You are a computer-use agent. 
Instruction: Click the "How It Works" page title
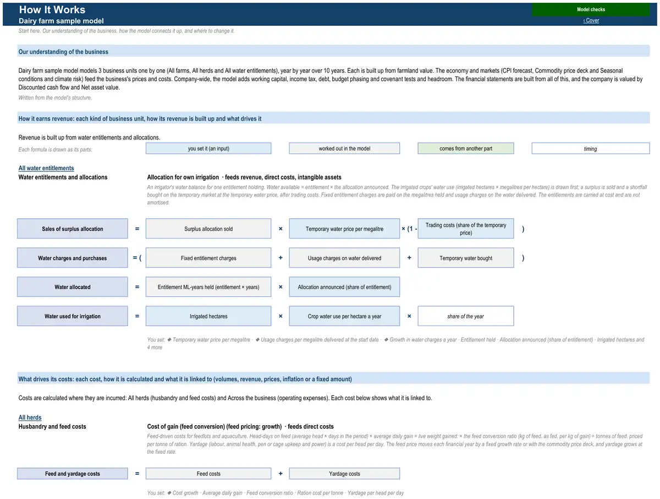(52, 9)
